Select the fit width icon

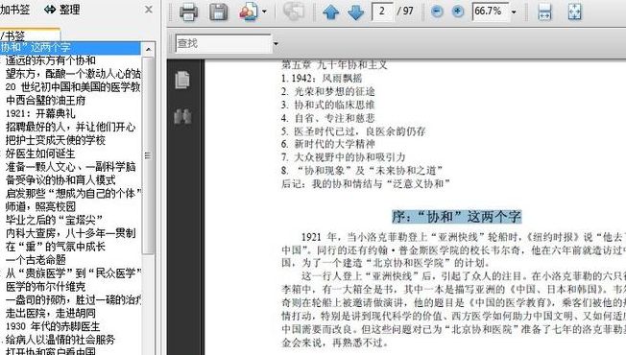(545, 12)
